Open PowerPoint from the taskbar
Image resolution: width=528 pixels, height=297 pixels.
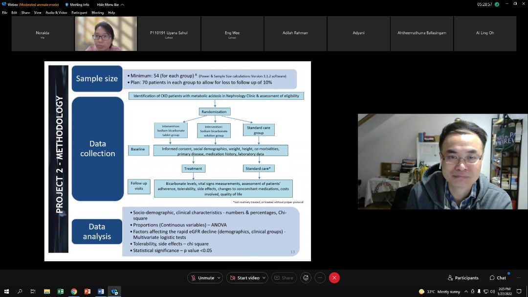click(x=88, y=292)
